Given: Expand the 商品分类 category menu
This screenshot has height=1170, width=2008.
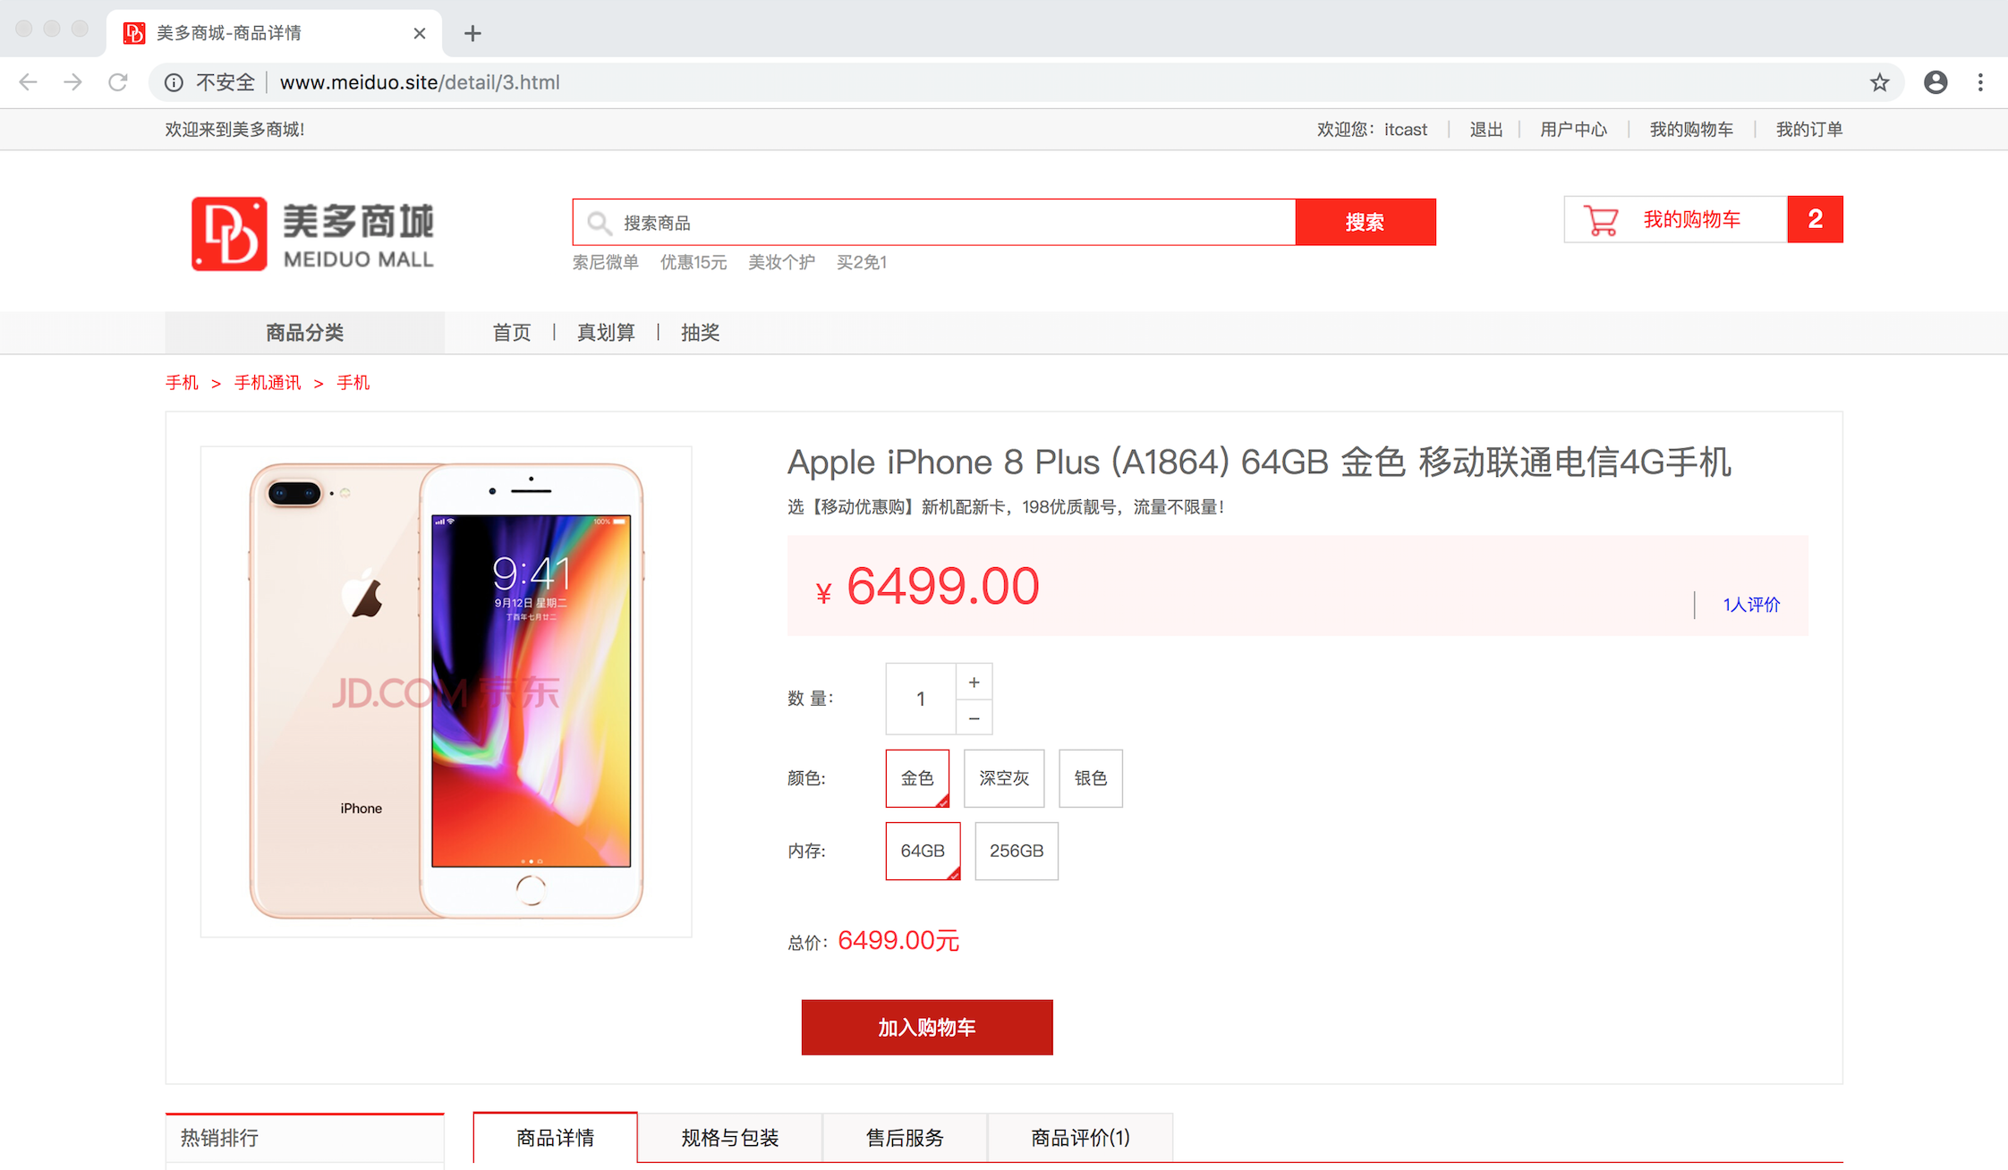Looking at the screenshot, I should pos(304,333).
